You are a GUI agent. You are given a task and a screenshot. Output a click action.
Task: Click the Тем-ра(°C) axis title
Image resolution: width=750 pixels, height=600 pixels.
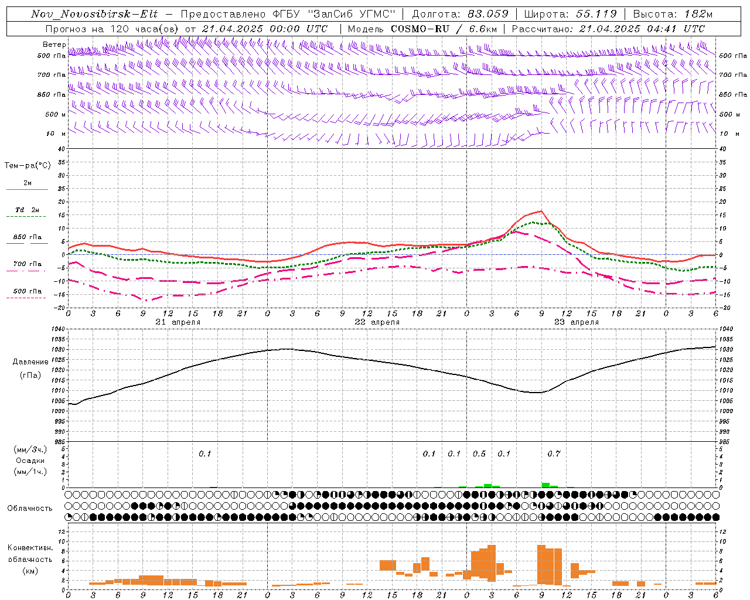(x=28, y=166)
